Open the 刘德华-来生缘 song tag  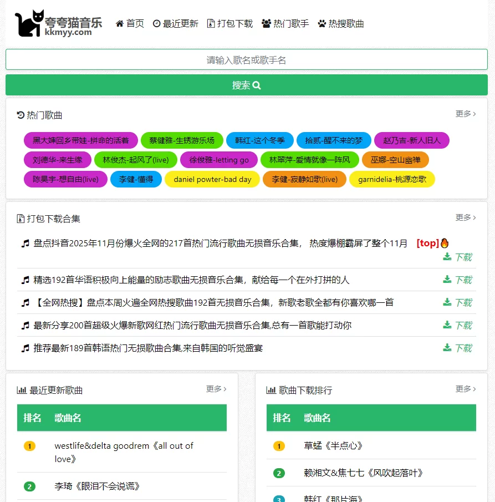click(57, 160)
